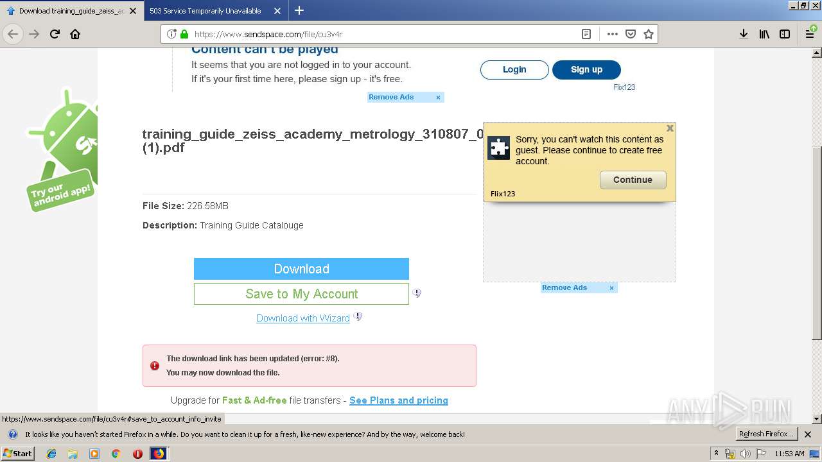
Task: Click the puzzle piece plugin icon
Action: 499,148
